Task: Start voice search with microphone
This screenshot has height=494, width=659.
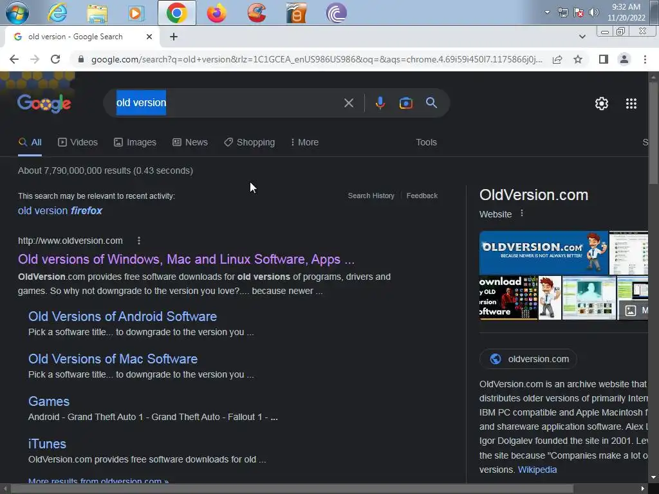Action: click(x=380, y=103)
